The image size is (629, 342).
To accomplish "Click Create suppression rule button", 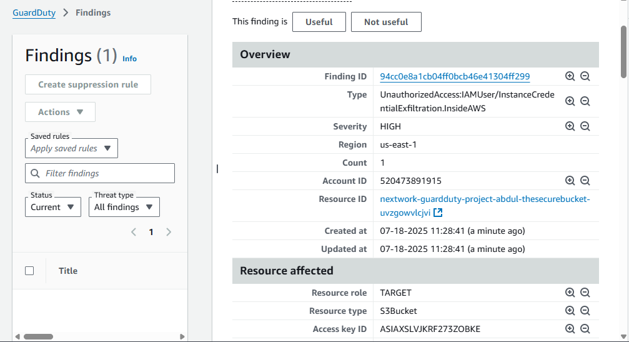I will tap(88, 84).
